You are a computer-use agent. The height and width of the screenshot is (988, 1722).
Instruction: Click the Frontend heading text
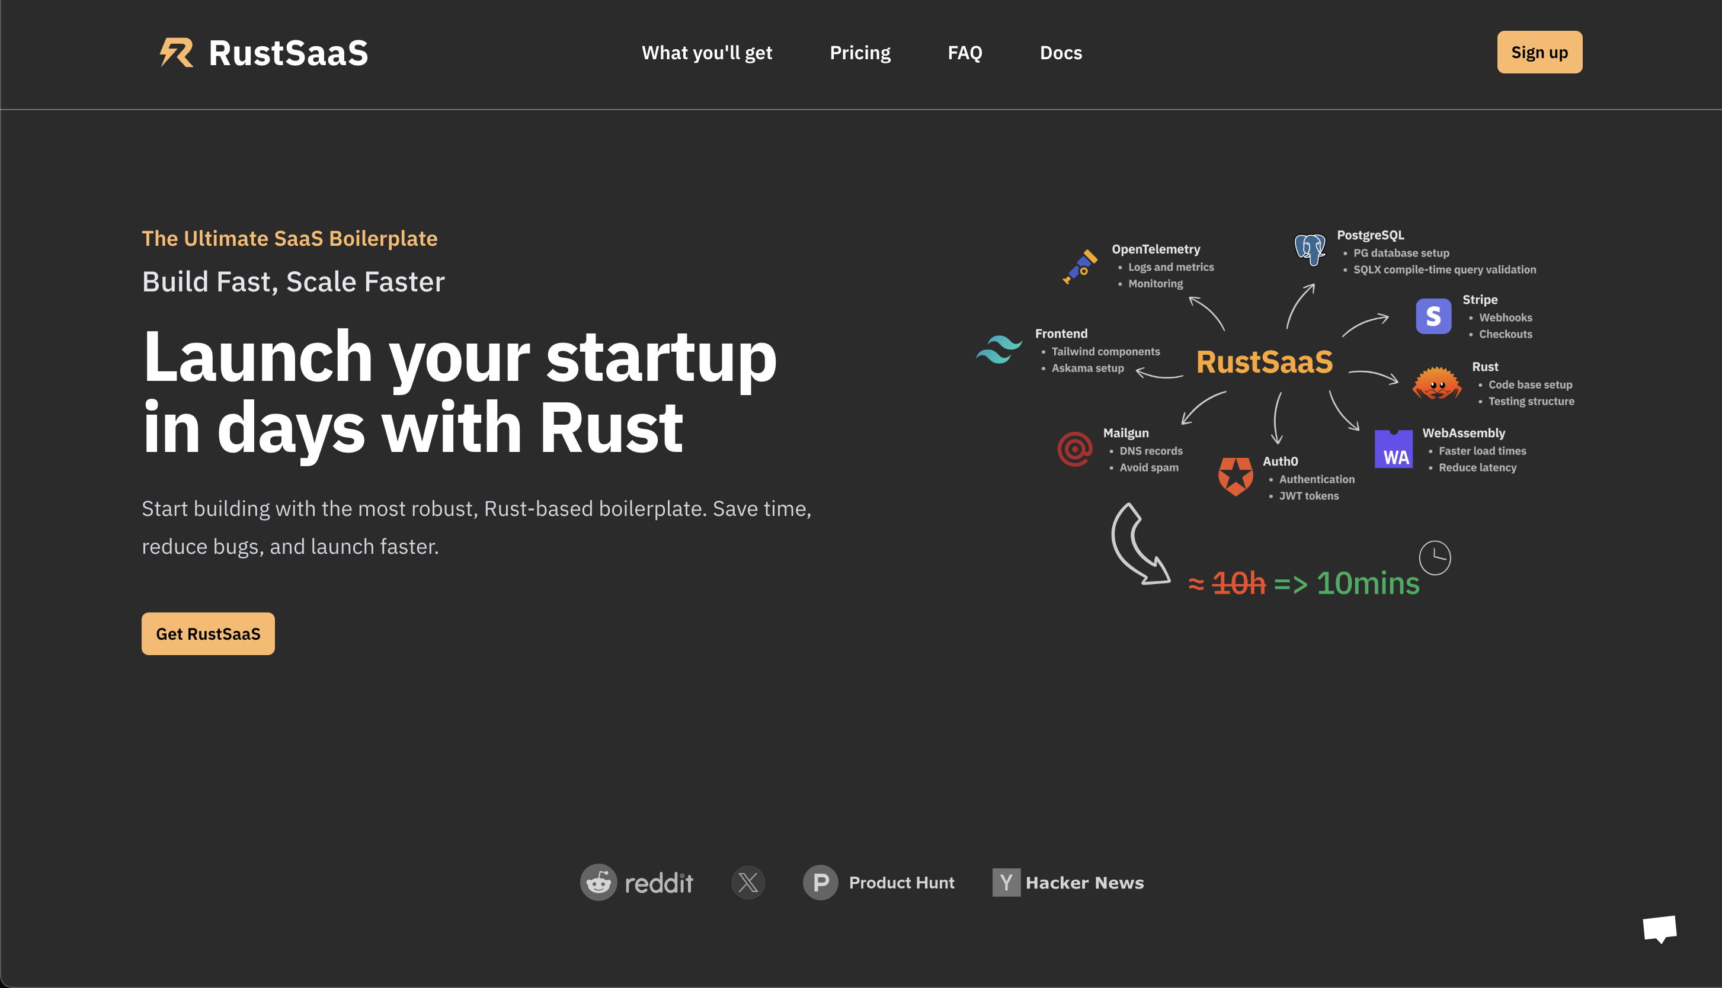click(1061, 334)
